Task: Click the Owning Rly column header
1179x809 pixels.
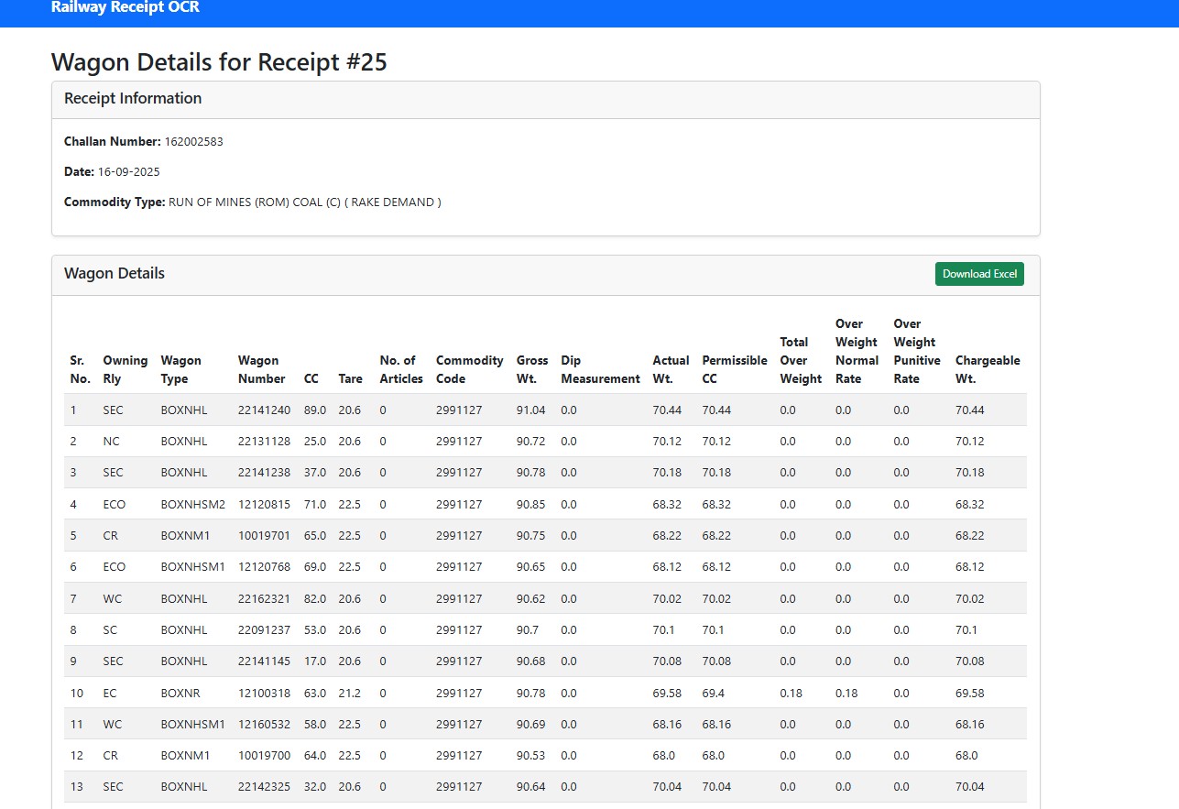Action: pyautogui.click(x=125, y=369)
